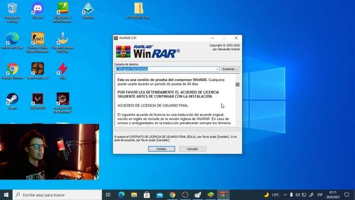Select the Team Fortress 2 shortcut

38,71
